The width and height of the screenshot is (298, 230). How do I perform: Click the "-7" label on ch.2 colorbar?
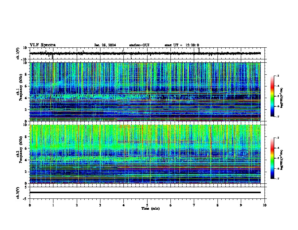point(278,179)
